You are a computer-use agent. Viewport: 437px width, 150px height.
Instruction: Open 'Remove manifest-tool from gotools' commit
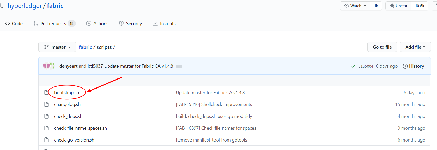point(211,140)
